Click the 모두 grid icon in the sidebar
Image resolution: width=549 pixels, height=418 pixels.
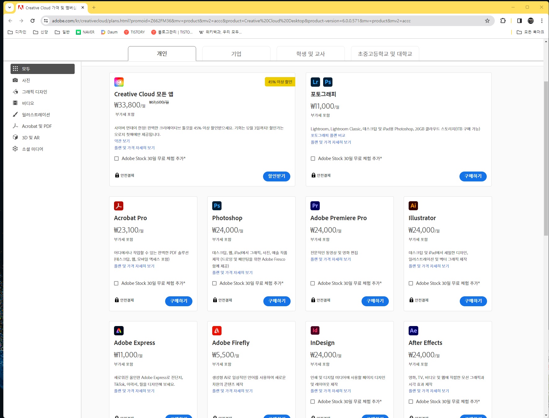pyautogui.click(x=15, y=69)
